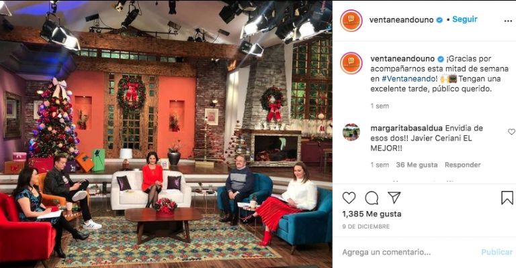Open the comment bubble icon
Screen dimensions: 516x268
372,198
